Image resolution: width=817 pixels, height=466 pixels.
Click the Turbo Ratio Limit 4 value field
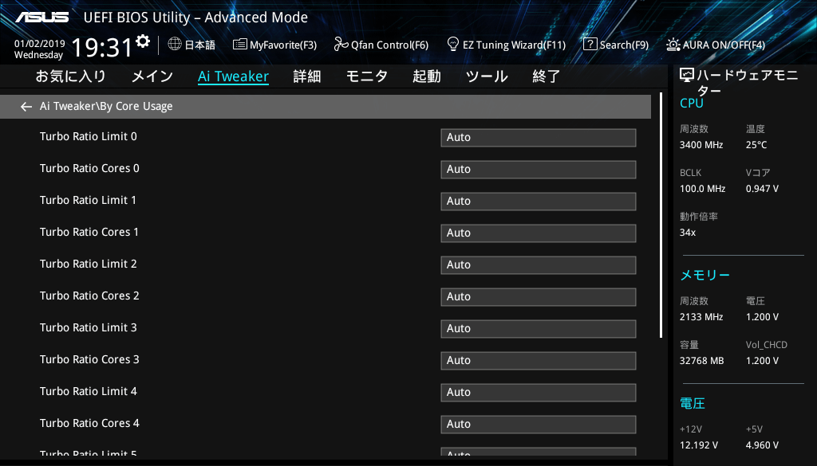[x=539, y=393]
